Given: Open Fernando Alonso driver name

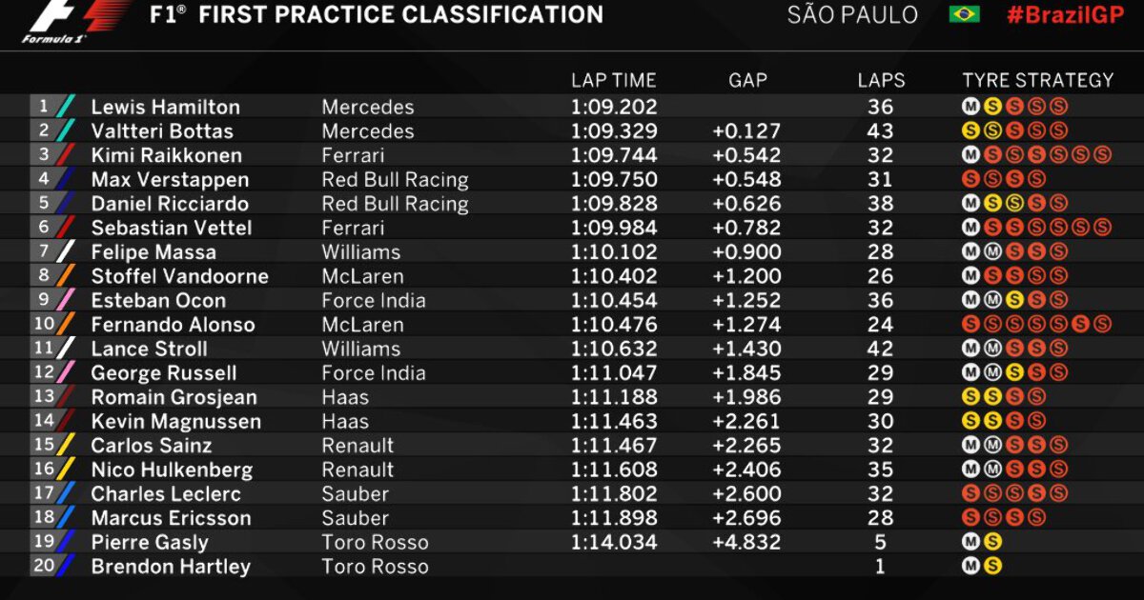Looking at the screenshot, I should [173, 325].
